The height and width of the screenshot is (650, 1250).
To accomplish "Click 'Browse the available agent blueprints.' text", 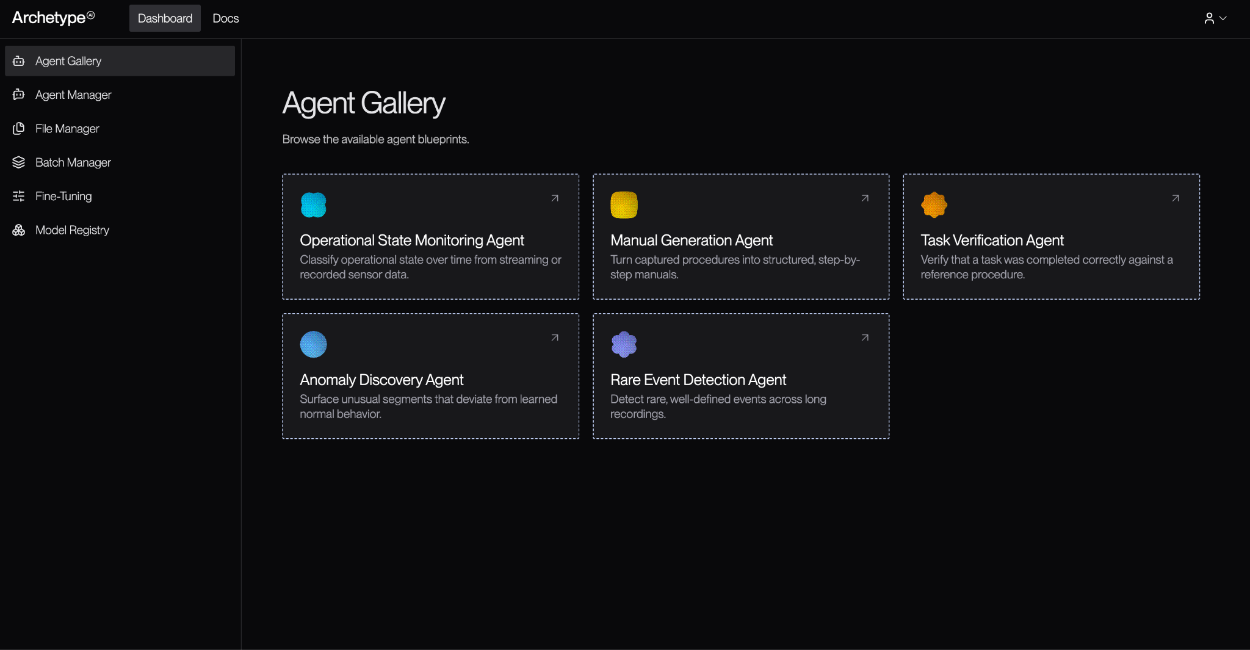I will pos(375,139).
